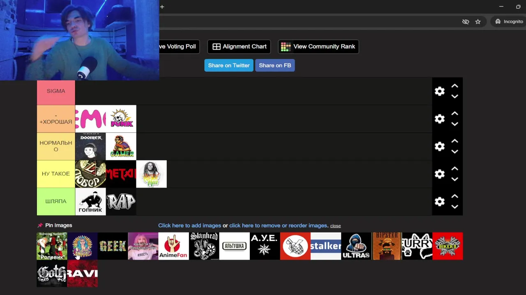Viewport: 526px width, 295px height.
Task: Select the Goth image in the pool
Action: coord(52,273)
